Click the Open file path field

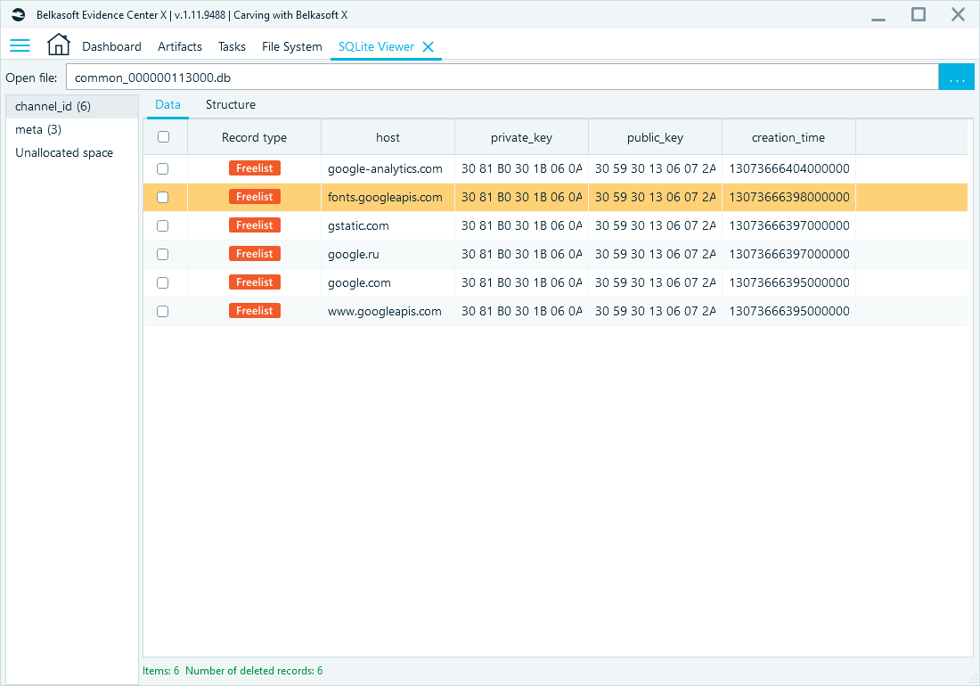(502, 78)
